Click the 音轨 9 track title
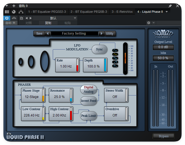The image size is (185, 145). pyautogui.click(x=23, y=6)
